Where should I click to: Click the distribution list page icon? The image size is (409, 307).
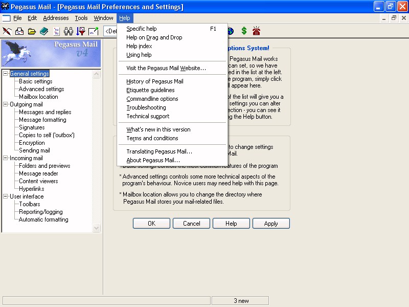tap(56, 31)
